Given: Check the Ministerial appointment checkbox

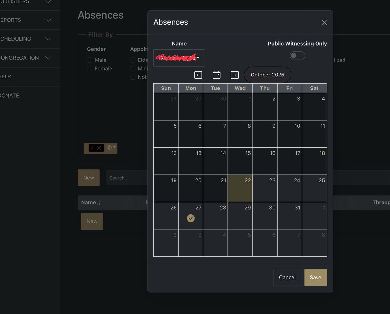Looking at the screenshot, I should 133,69.
